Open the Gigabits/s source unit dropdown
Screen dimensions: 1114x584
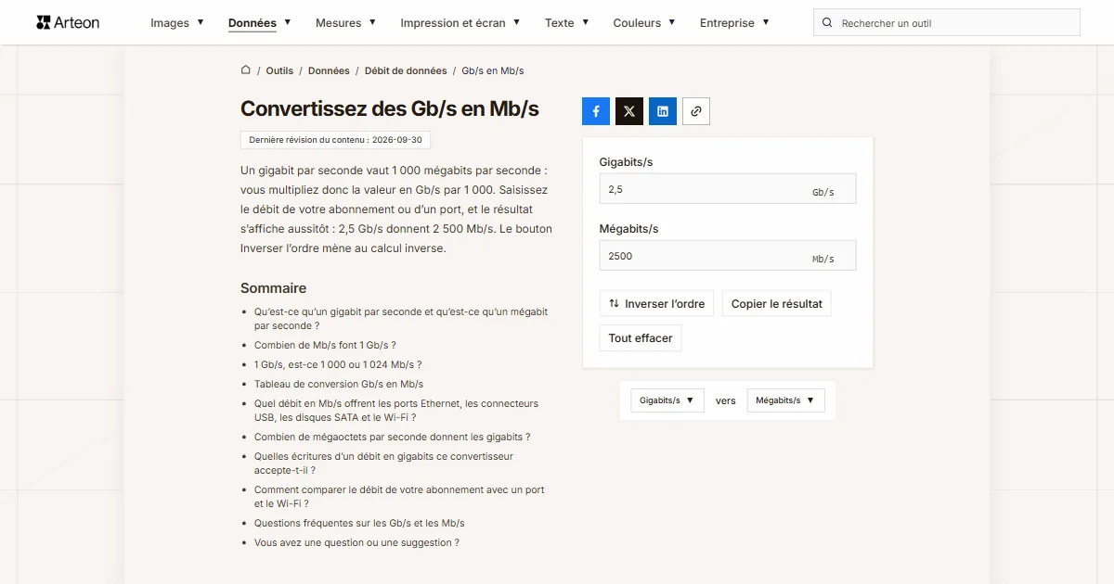click(667, 400)
